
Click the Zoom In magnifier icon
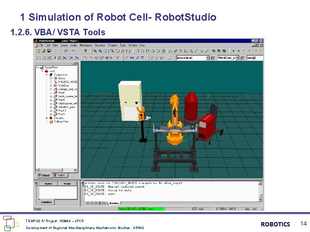pos(95,51)
